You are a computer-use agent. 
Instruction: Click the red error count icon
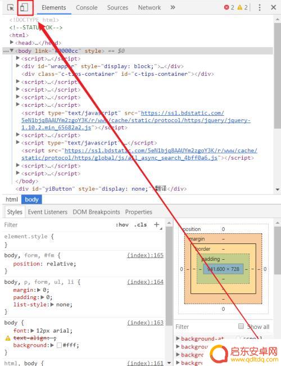tap(226, 7)
